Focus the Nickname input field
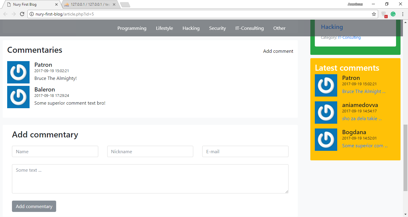The image size is (408, 217). point(150,151)
